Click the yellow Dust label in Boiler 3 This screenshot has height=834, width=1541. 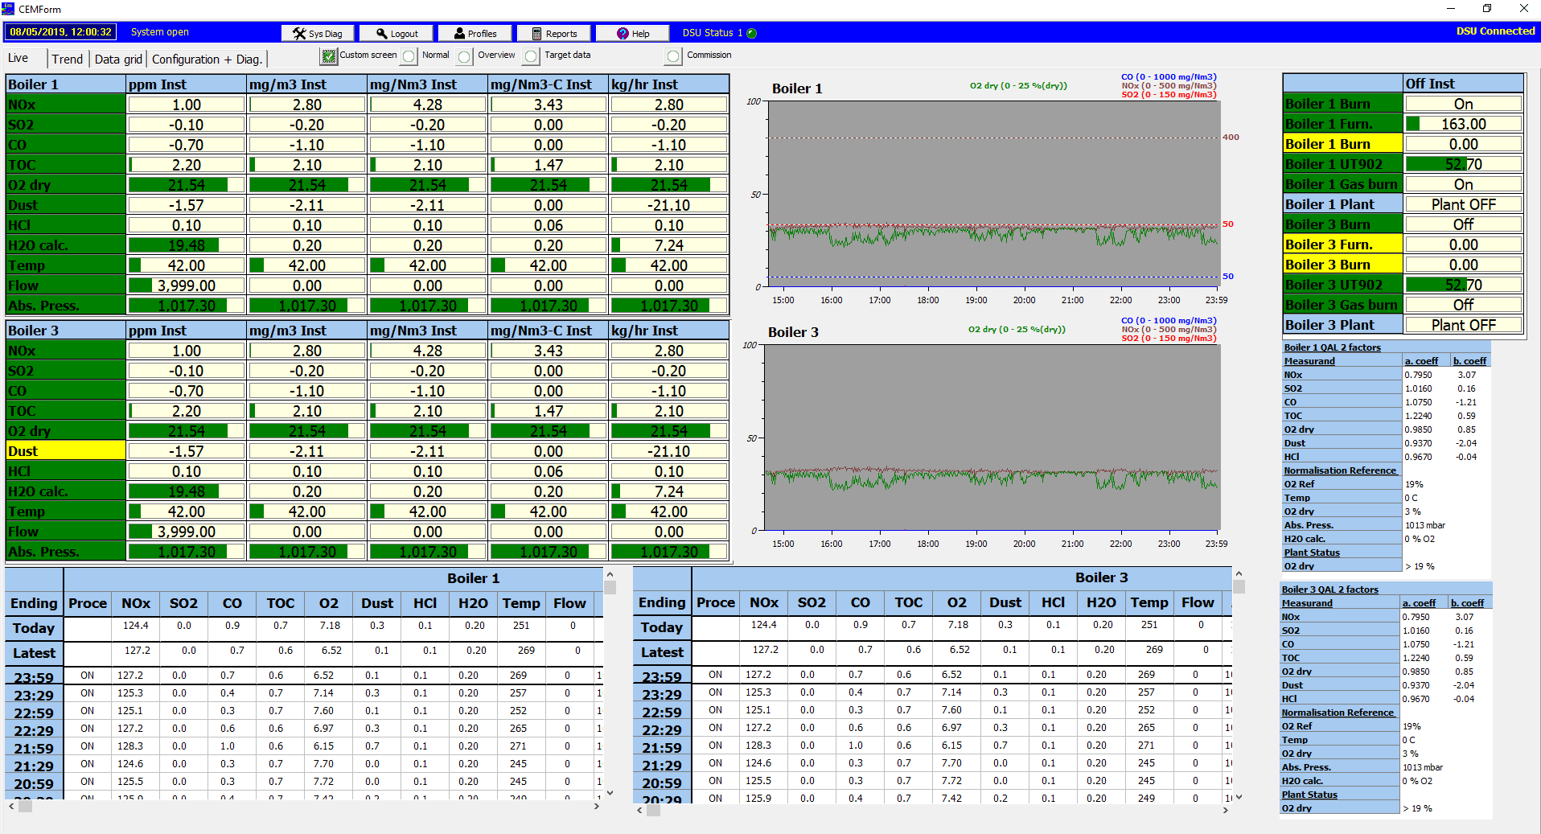(65, 451)
